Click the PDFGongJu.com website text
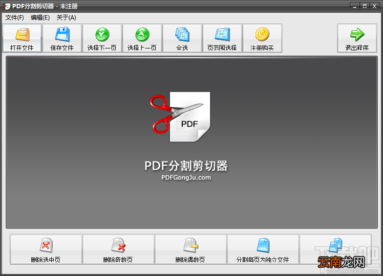This screenshot has height=276, width=383. click(186, 177)
